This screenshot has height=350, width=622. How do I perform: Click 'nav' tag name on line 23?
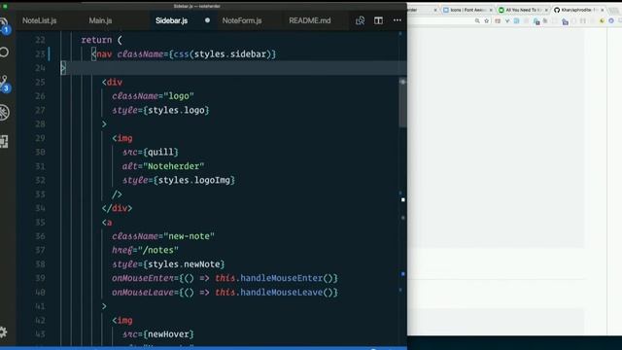(104, 54)
